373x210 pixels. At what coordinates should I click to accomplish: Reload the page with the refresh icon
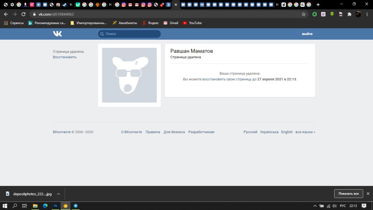(24, 14)
